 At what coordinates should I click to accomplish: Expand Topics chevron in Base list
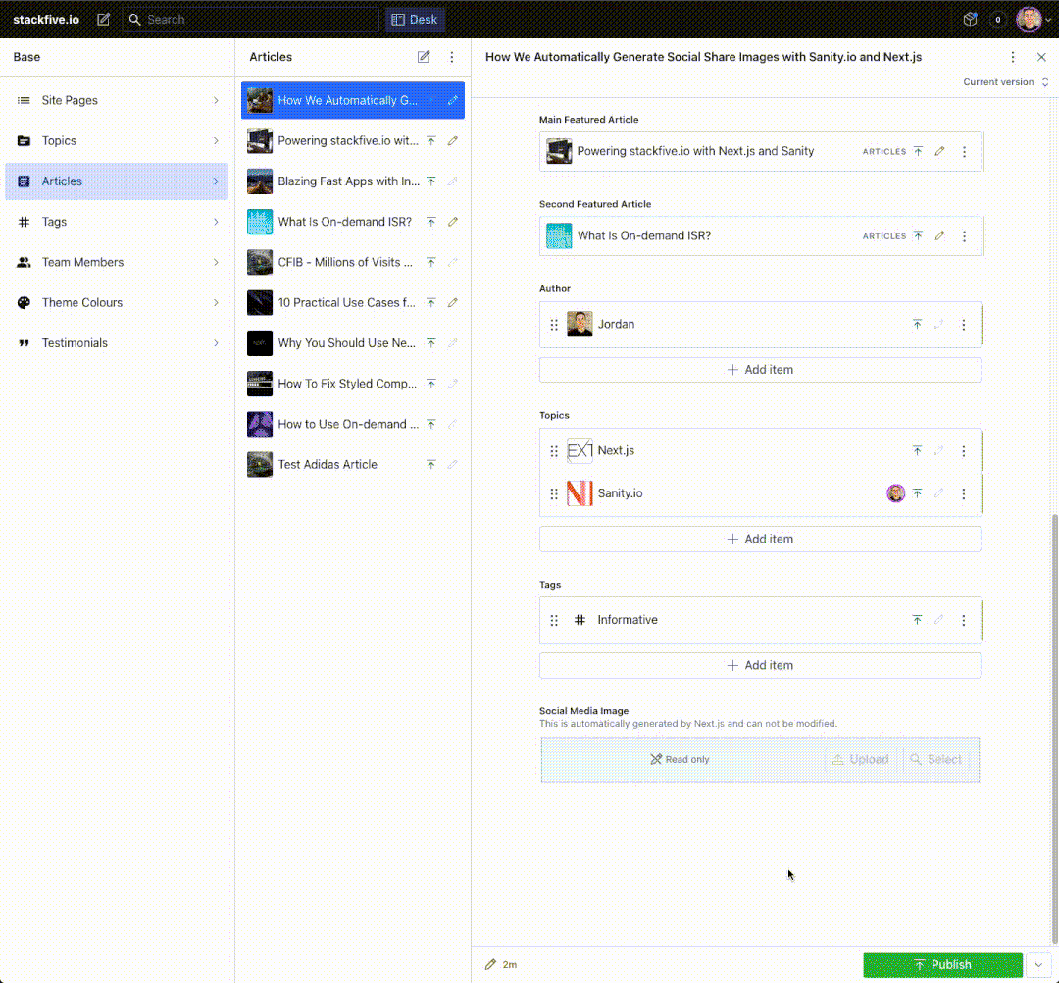(x=216, y=140)
